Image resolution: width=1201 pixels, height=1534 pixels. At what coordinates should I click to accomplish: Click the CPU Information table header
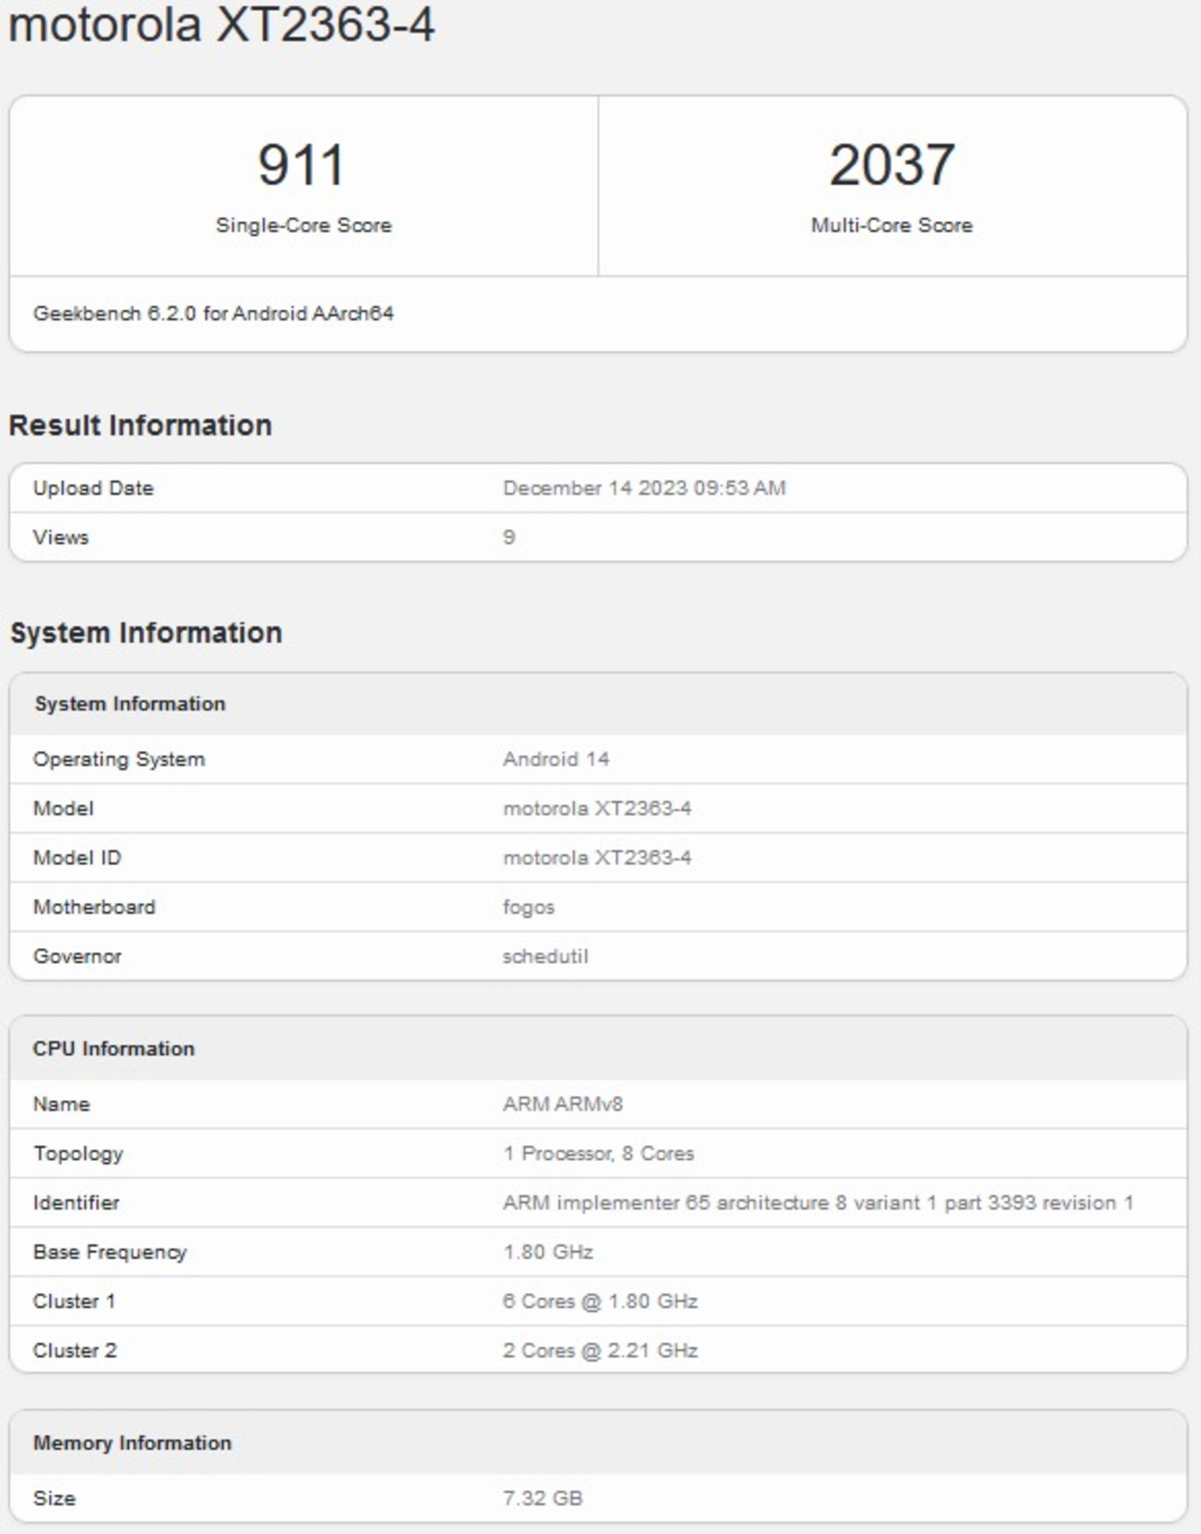pyautogui.click(x=113, y=1049)
